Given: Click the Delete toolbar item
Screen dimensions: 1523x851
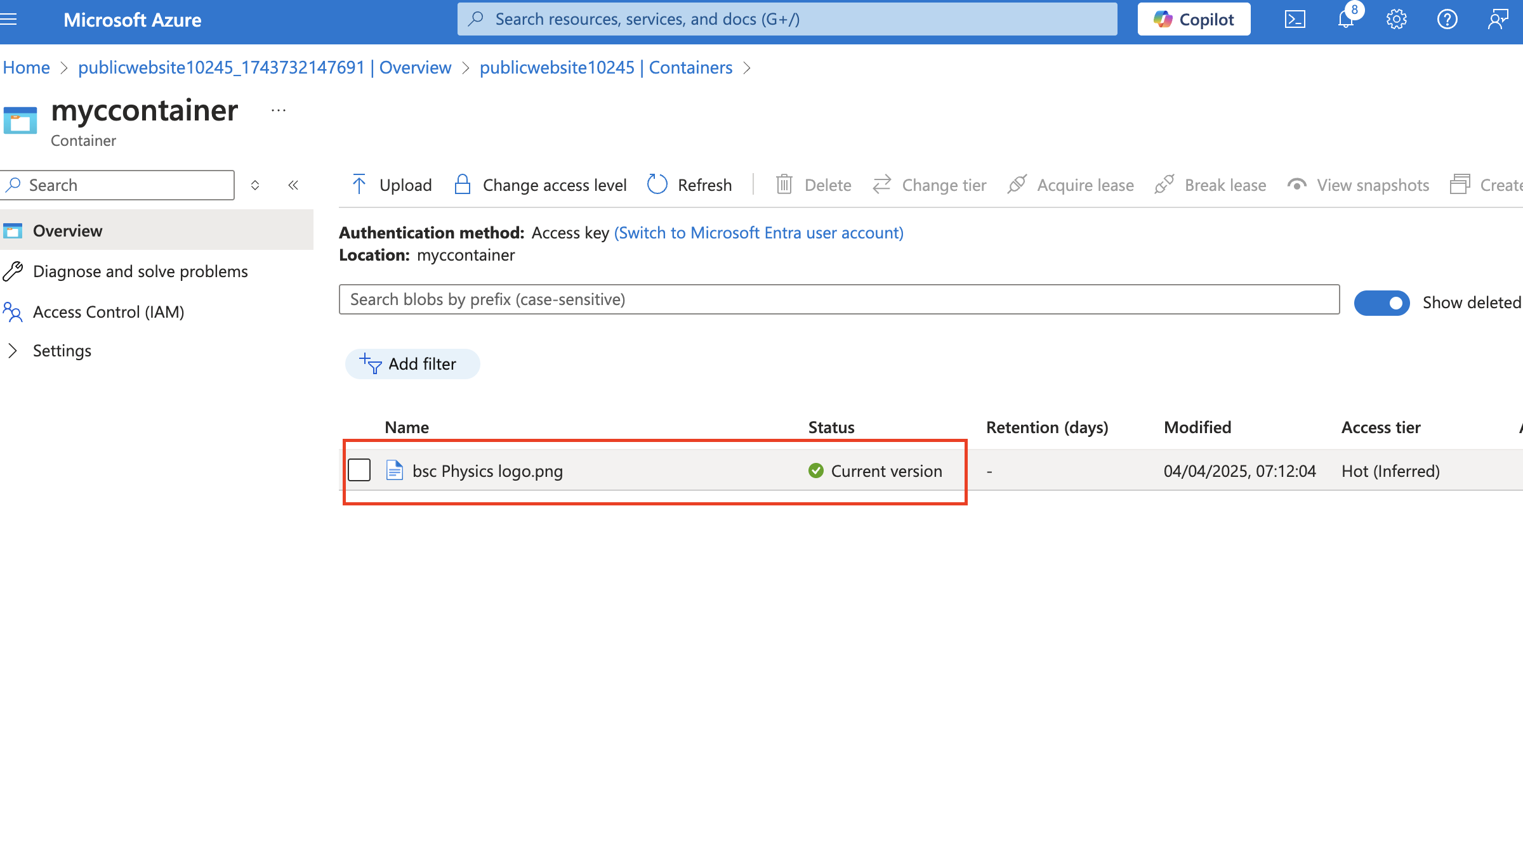Looking at the screenshot, I should (814, 185).
